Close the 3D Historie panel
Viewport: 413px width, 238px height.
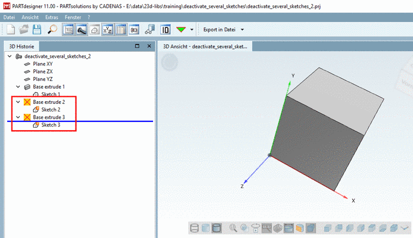click(149, 46)
